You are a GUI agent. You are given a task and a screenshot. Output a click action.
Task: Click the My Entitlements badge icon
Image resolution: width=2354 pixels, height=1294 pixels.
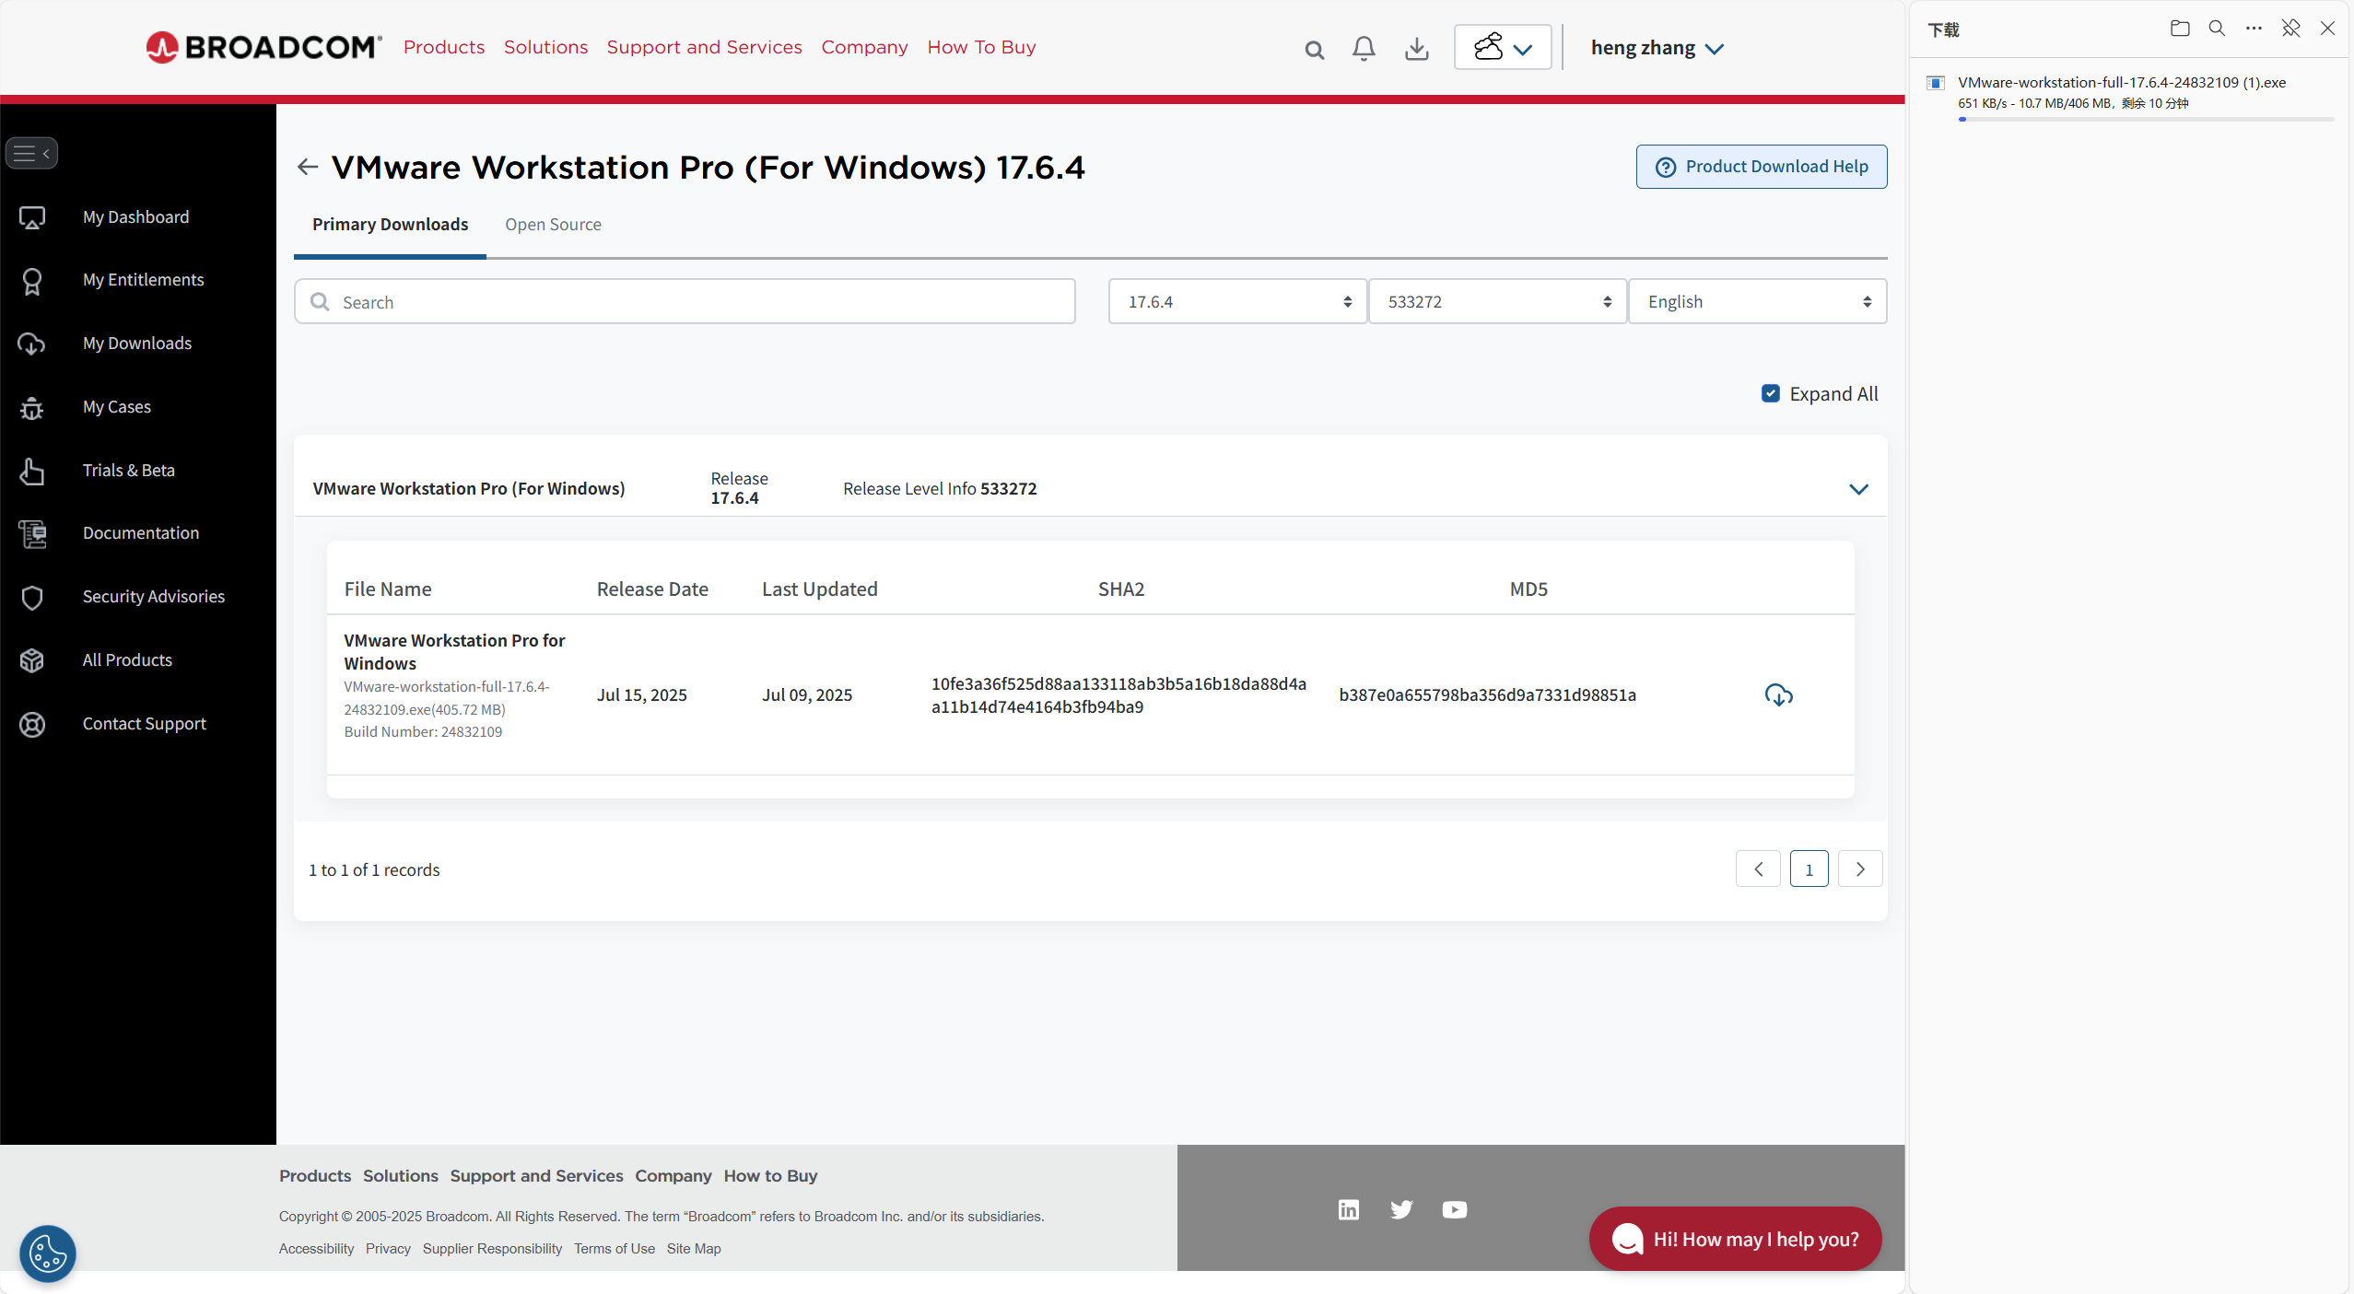tap(32, 281)
